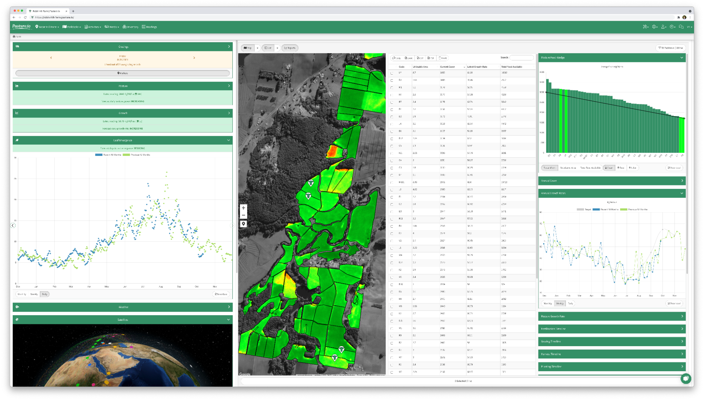This screenshot has width=704, height=400.
Task: Open the Herds menu
Action: (112, 27)
